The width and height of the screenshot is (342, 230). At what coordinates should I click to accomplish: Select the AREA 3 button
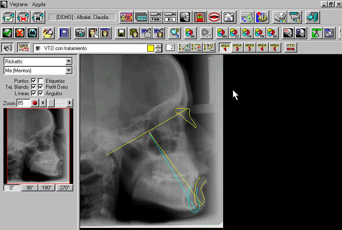pyautogui.click(x=250, y=47)
